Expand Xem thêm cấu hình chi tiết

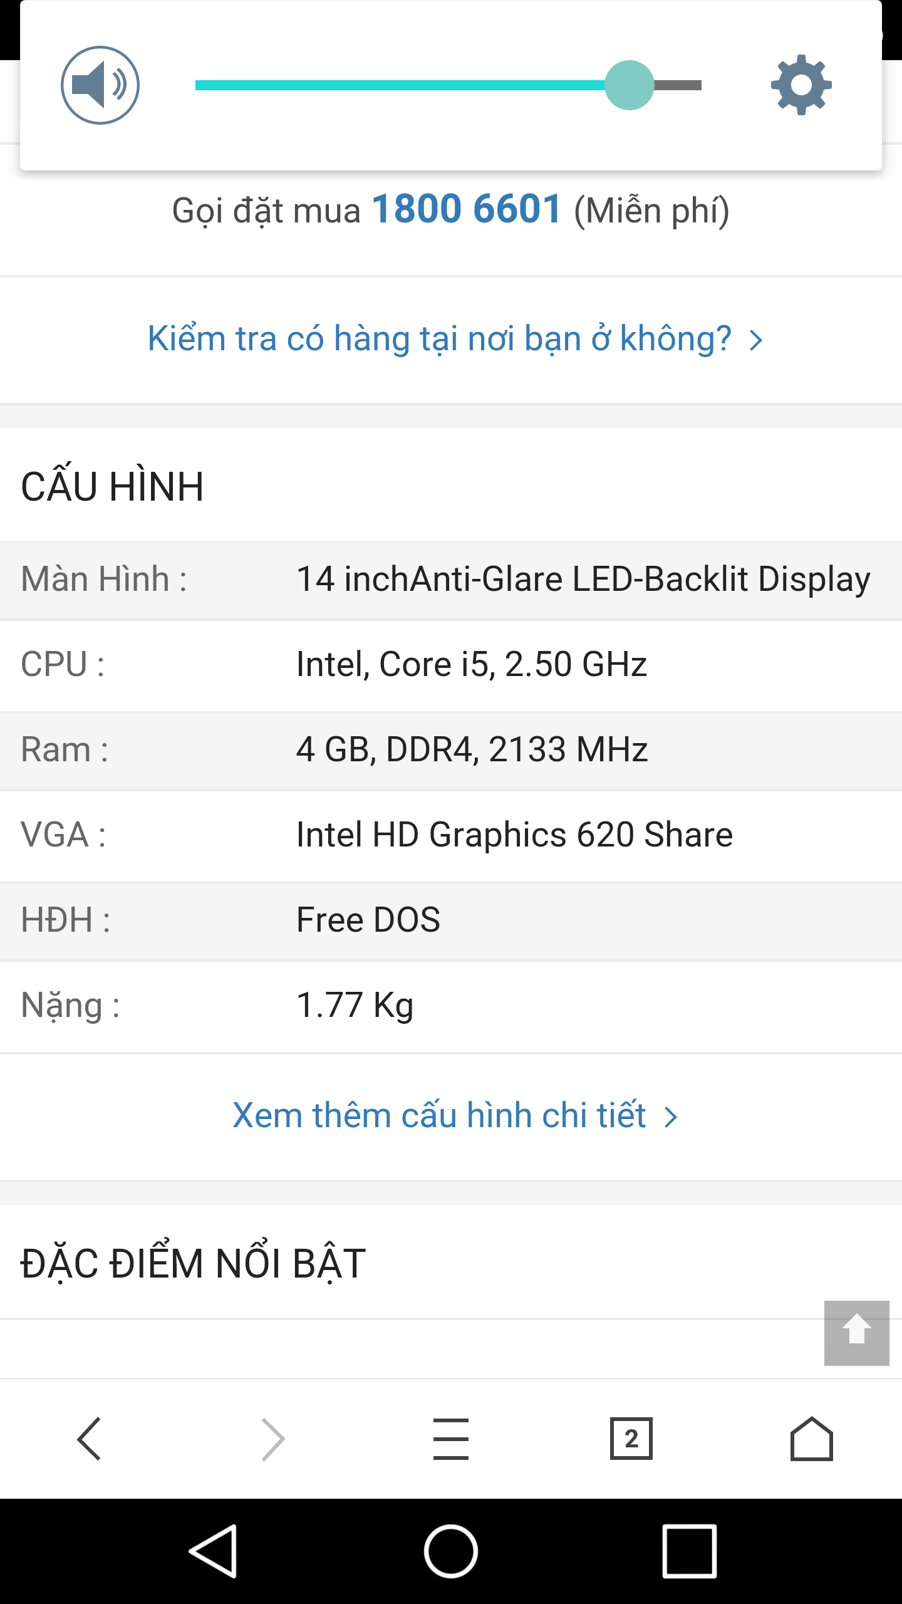[x=439, y=1116]
